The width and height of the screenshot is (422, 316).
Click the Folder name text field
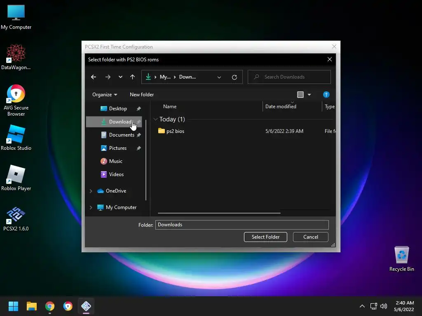coord(242,225)
